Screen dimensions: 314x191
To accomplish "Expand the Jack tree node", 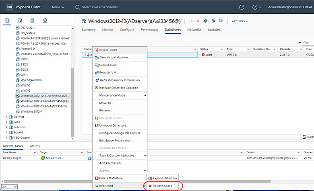I will (x=6, y=122).
